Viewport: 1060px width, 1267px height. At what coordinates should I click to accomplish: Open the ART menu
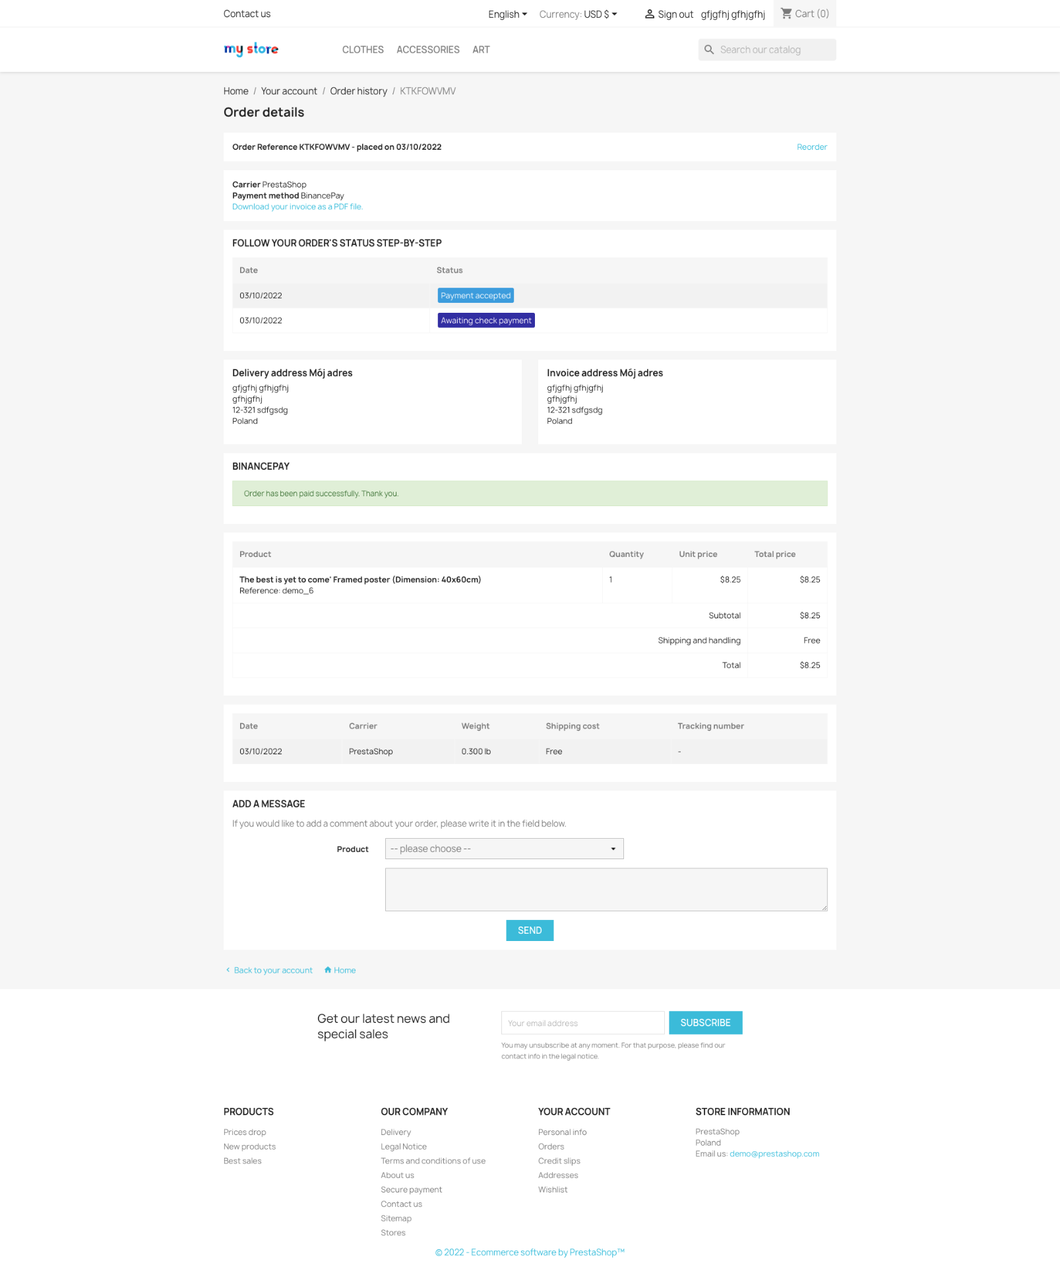(481, 49)
